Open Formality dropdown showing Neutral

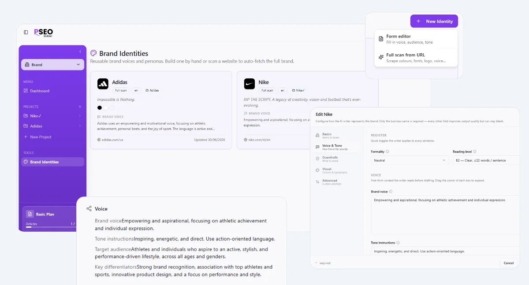(x=410, y=160)
